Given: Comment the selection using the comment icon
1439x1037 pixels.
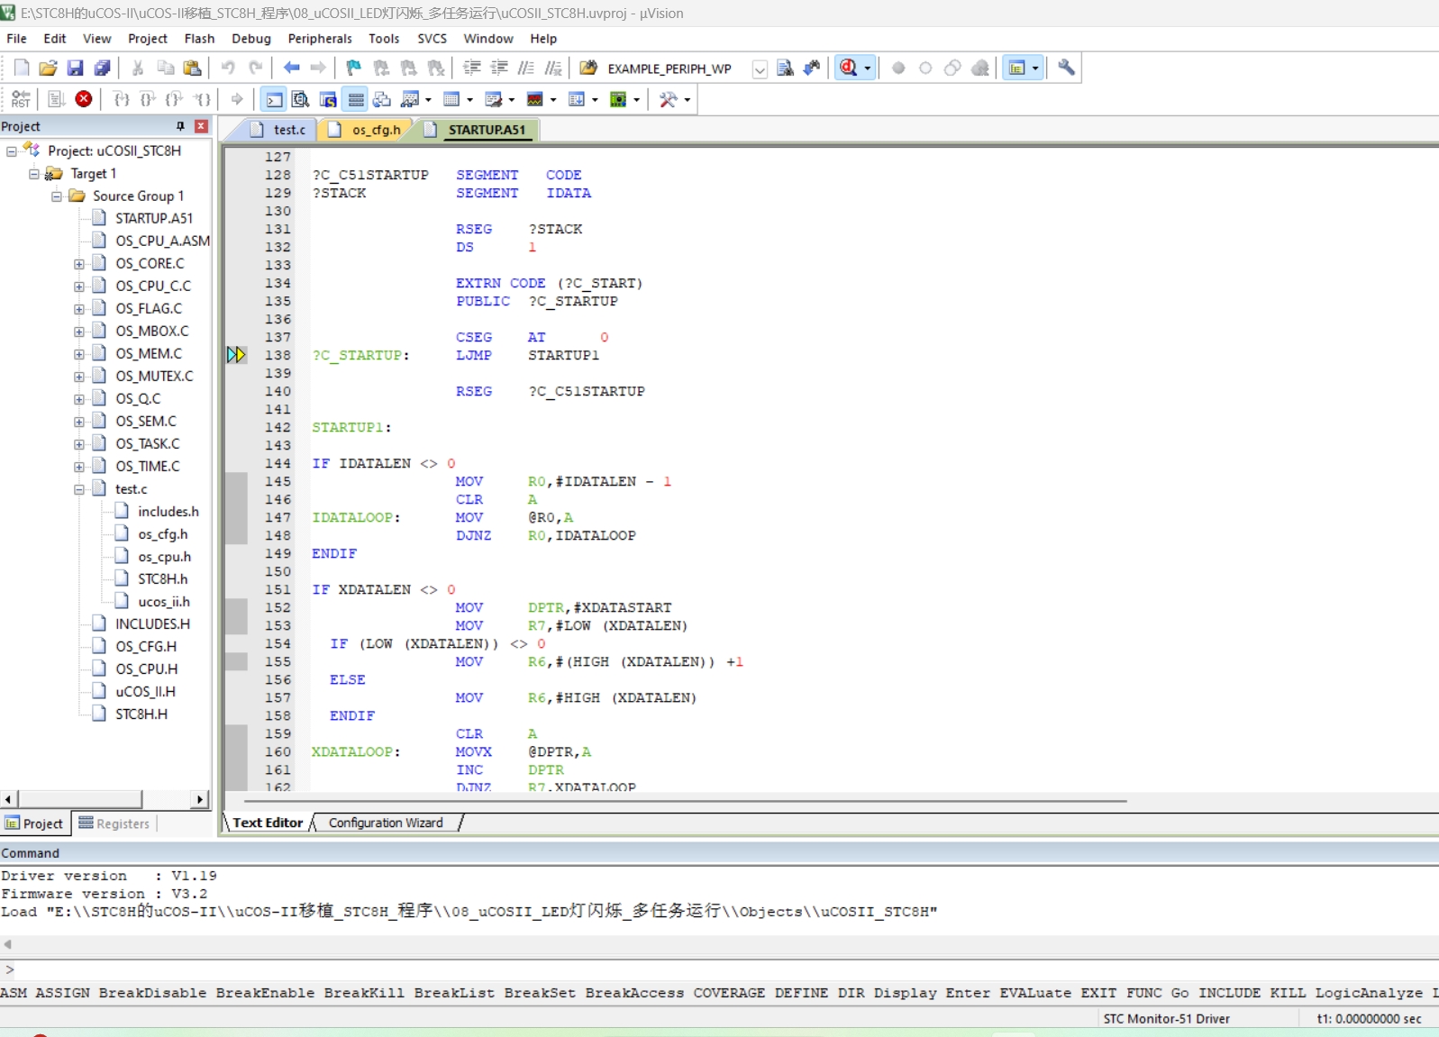Looking at the screenshot, I should point(525,68).
